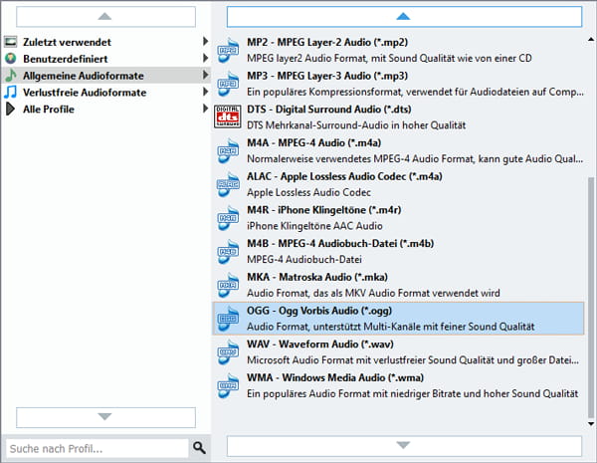Click the format list vertical scrollbar thumb
The image size is (597, 463).
click(590, 297)
